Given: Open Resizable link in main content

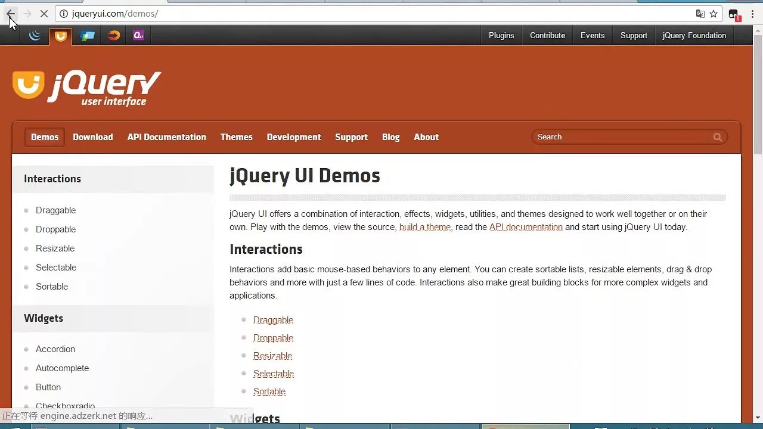Looking at the screenshot, I should pyautogui.click(x=272, y=356).
